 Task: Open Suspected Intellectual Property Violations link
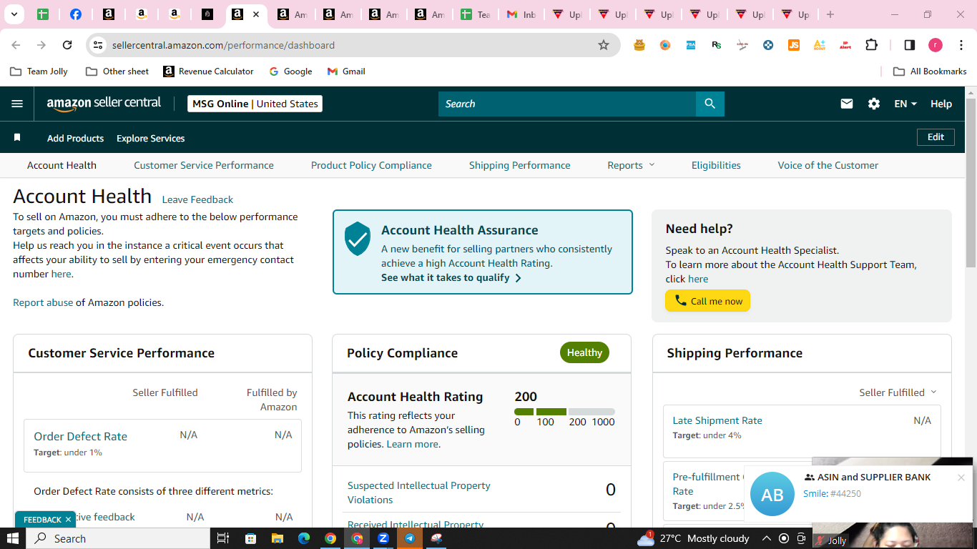(419, 493)
